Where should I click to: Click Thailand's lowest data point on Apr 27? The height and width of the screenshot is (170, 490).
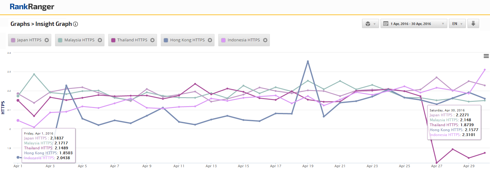(437, 163)
